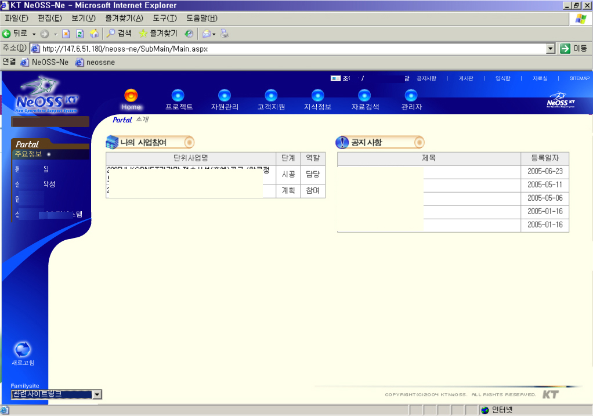The height and width of the screenshot is (416, 593).
Task: Expand the 관련사이트링크 Familysite dropdown
Action: 97,395
